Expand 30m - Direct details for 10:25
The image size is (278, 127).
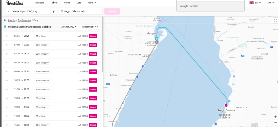42,80
